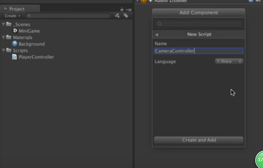Viewport: 263px width, 168px height.
Task: Toggle the Project panel lock icon
Action: (x=122, y=9)
